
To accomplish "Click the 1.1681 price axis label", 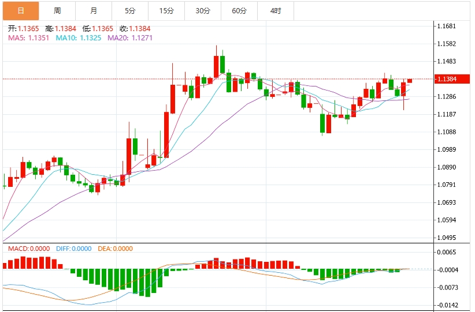I will click(447, 27).
